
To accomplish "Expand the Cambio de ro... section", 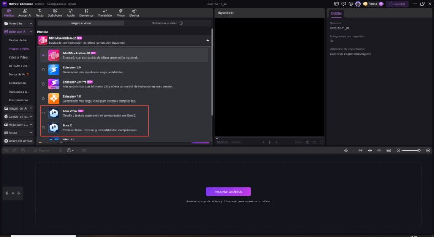I will (x=18, y=117).
